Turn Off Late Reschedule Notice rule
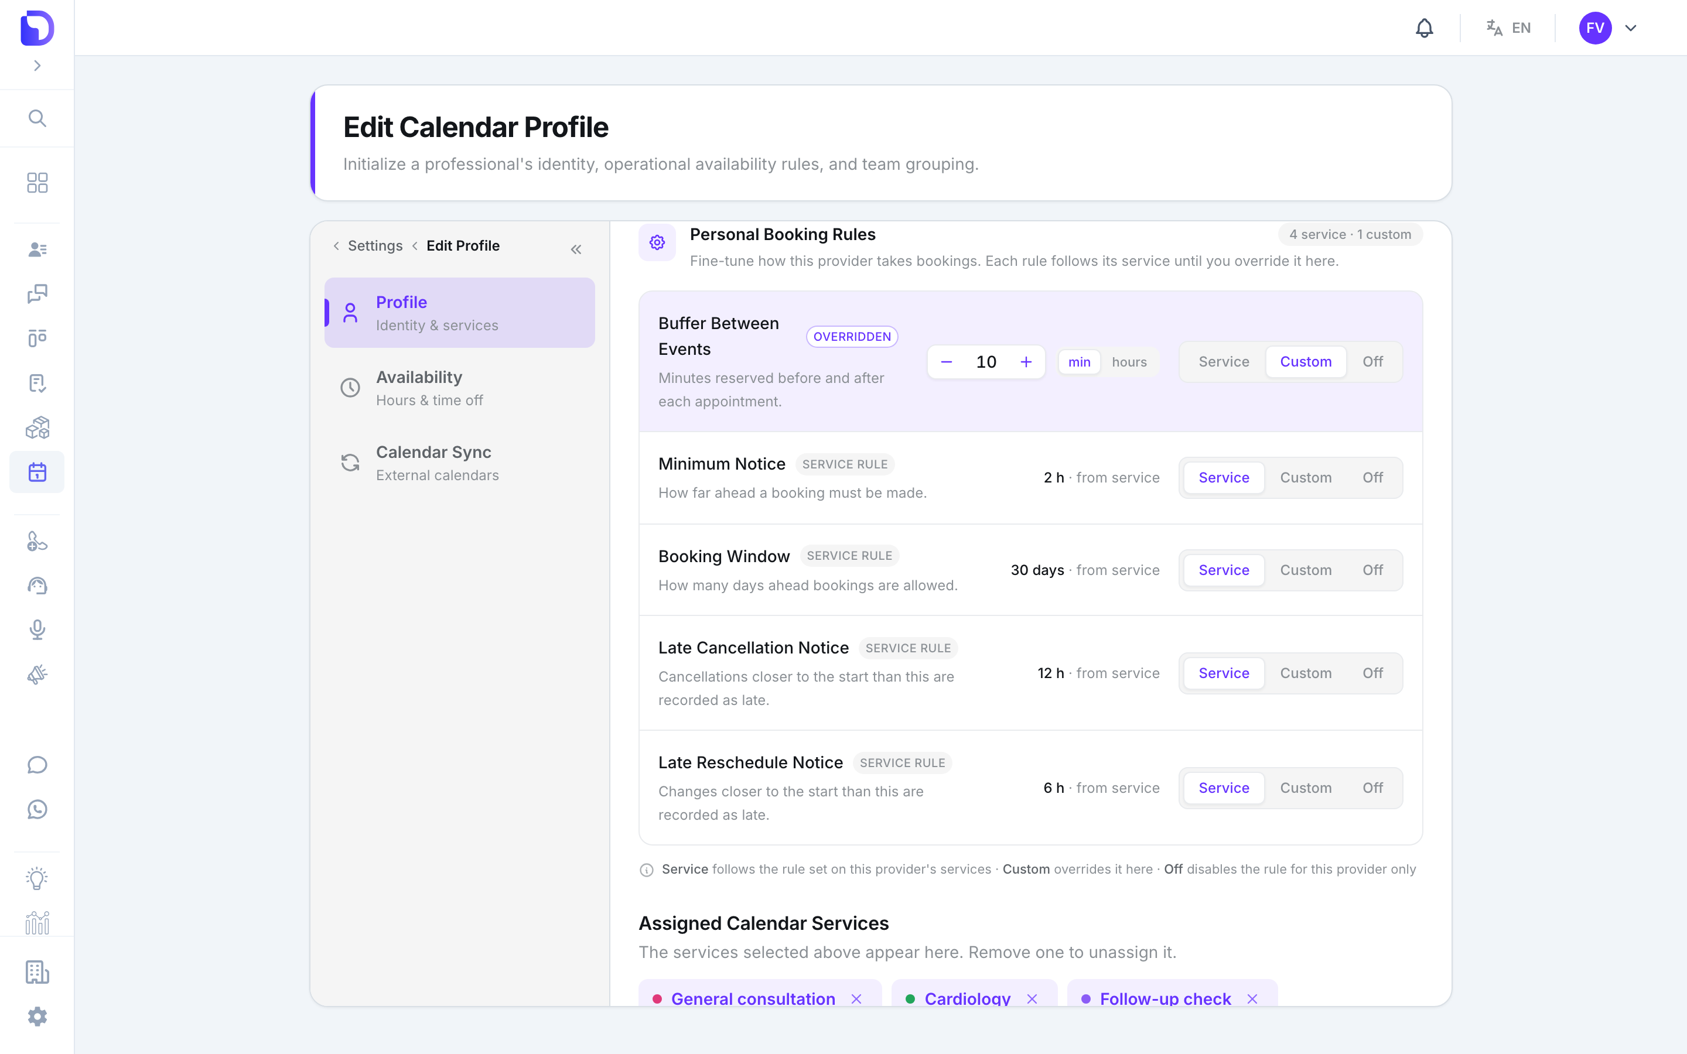 [1372, 788]
